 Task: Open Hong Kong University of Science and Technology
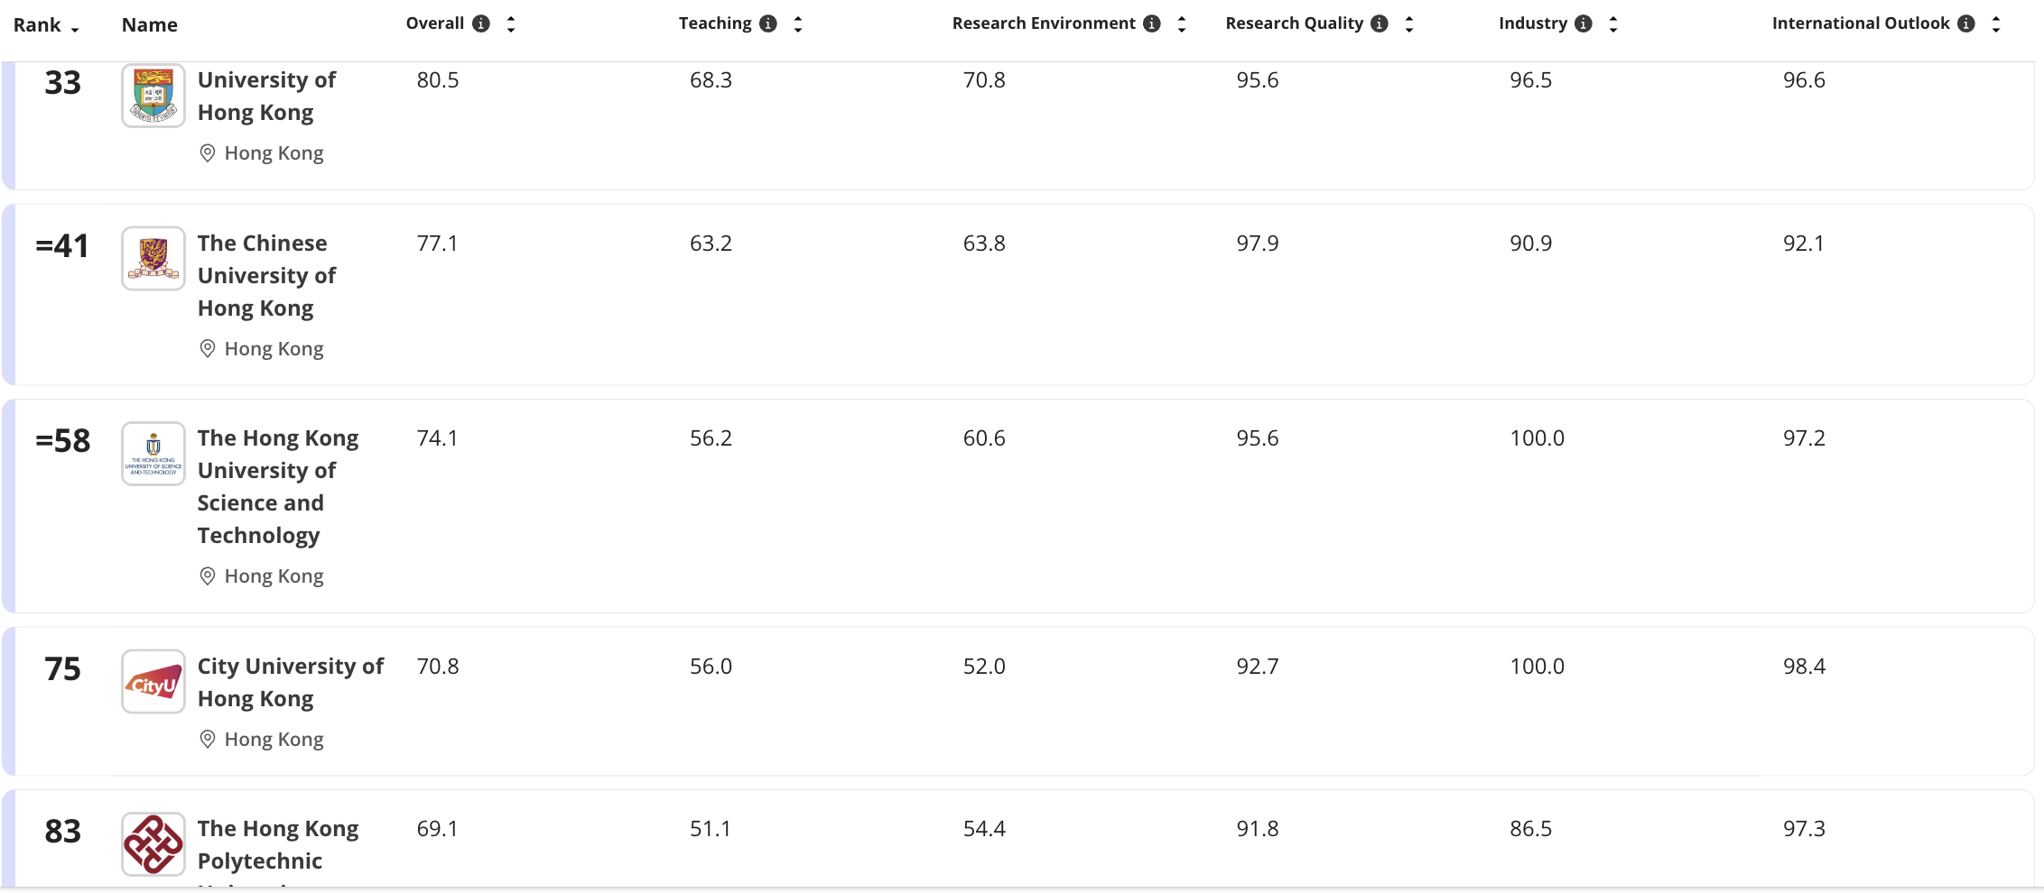click(x=277, y=486)
